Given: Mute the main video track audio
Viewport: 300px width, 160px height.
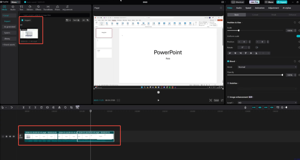Looking at the screenshot, I should [x=13, y=136].
